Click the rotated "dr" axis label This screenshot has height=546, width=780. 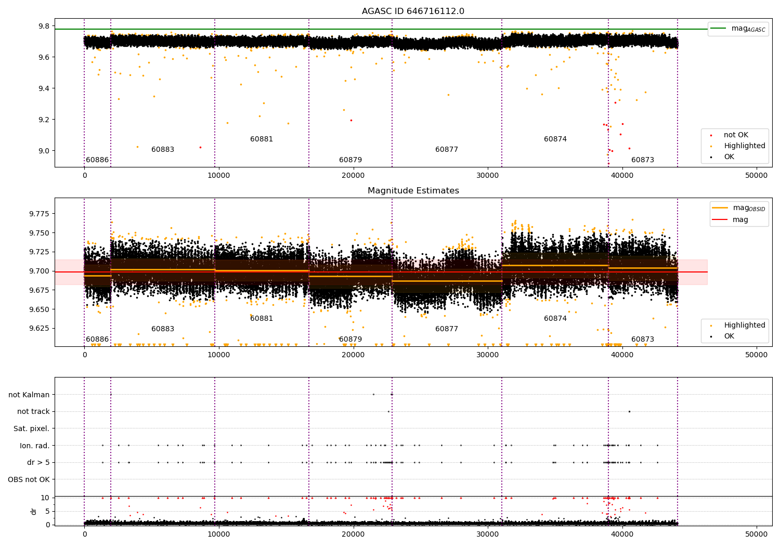click(x=34, y=511)
